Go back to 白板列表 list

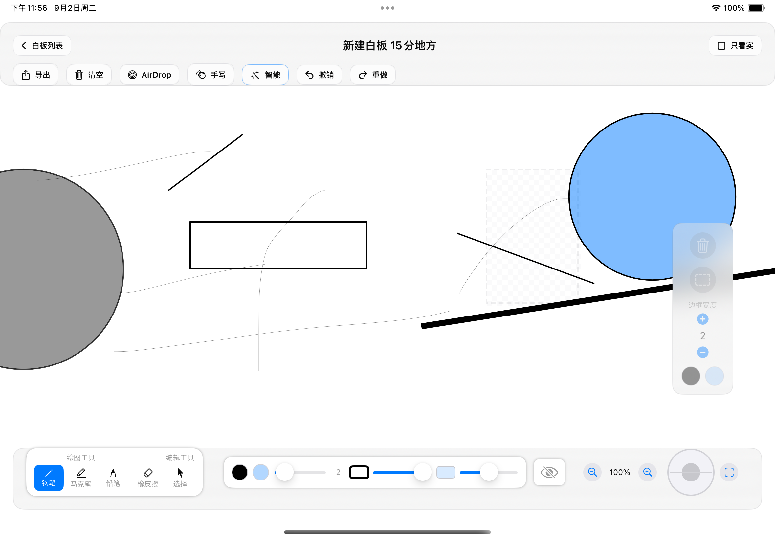(x=42, y=46)
